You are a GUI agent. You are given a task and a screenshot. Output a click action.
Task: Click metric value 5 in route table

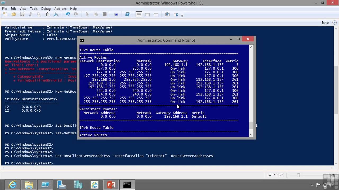coord(237,65)
